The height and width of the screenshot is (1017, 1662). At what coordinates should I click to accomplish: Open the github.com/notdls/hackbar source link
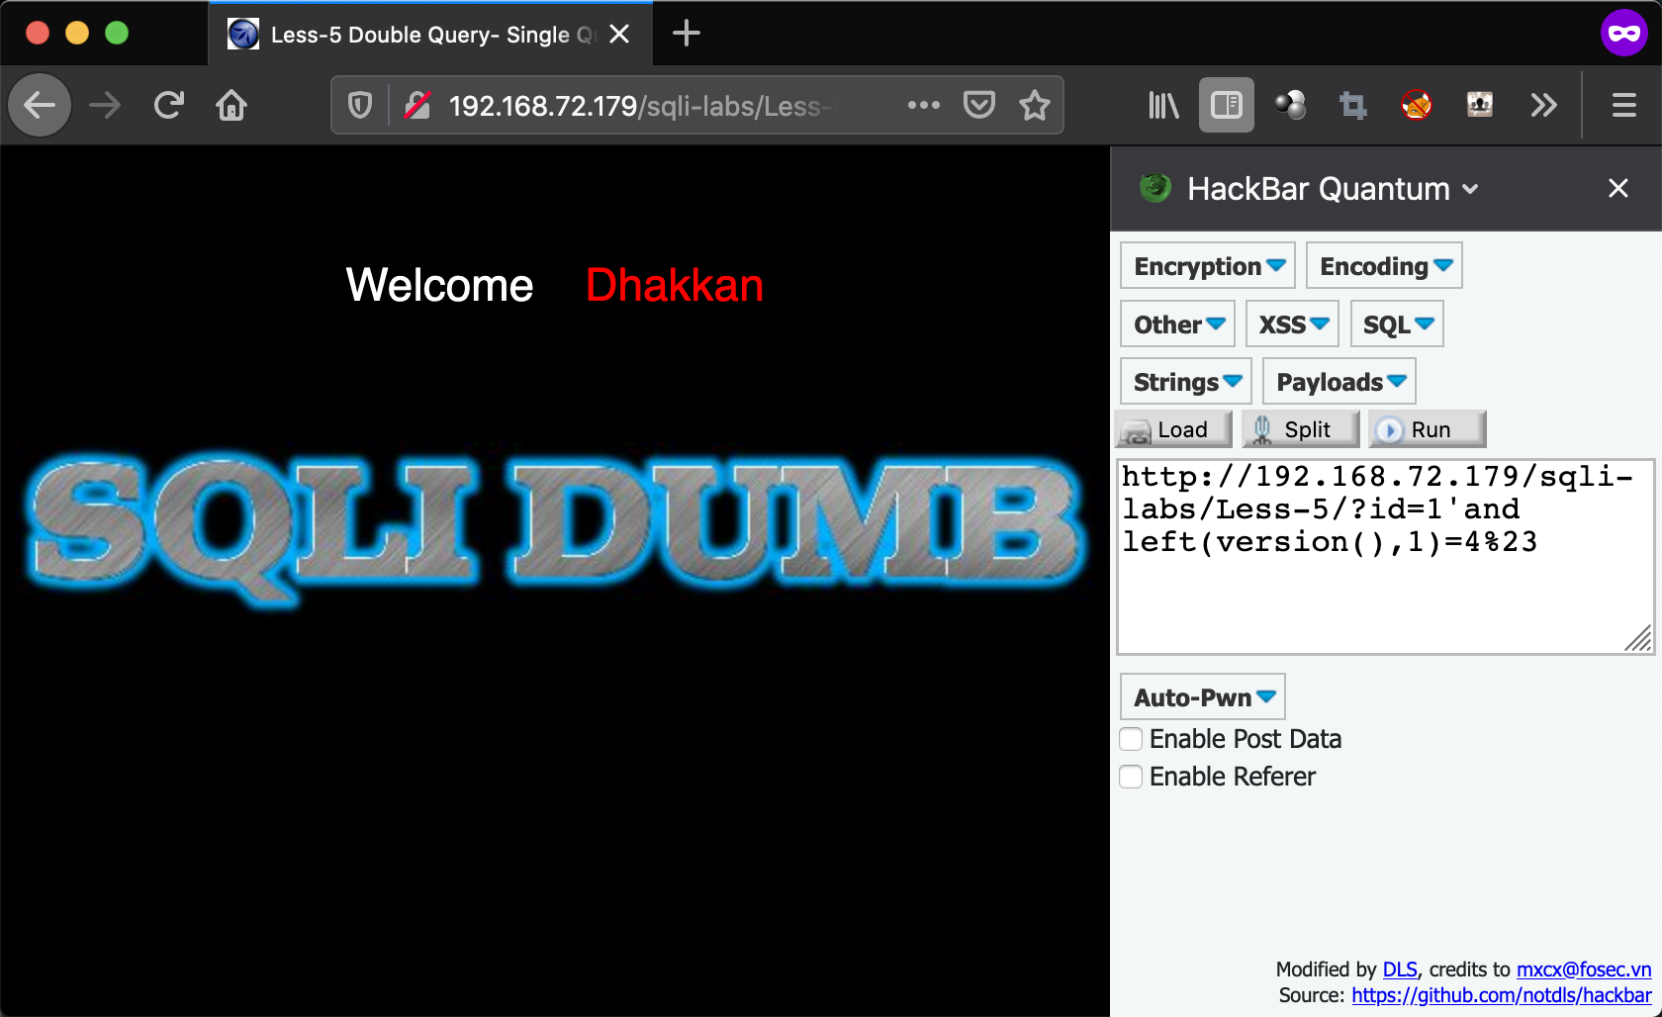click(1501, 995)
